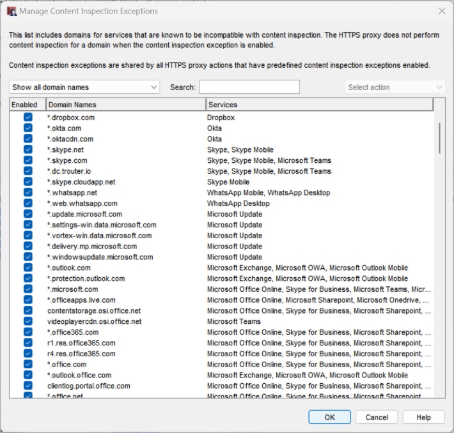454x433 pixels.
Task: Select the *.microsoft.com domain name
Action: (73, 289)
